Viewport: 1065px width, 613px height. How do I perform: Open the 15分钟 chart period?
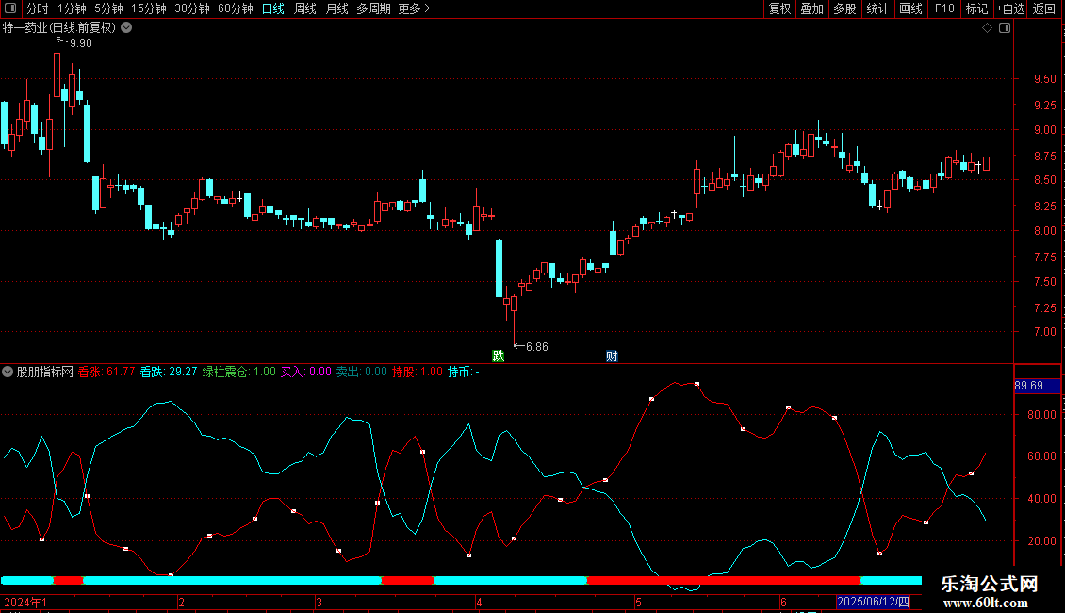click(148, 8)
